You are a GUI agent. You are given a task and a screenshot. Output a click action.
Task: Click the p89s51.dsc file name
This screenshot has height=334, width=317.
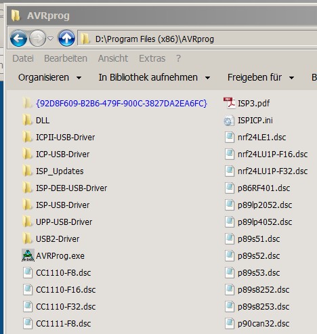coord(259,239)
